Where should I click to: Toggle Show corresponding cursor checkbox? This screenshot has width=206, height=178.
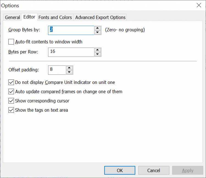(11, 101)
